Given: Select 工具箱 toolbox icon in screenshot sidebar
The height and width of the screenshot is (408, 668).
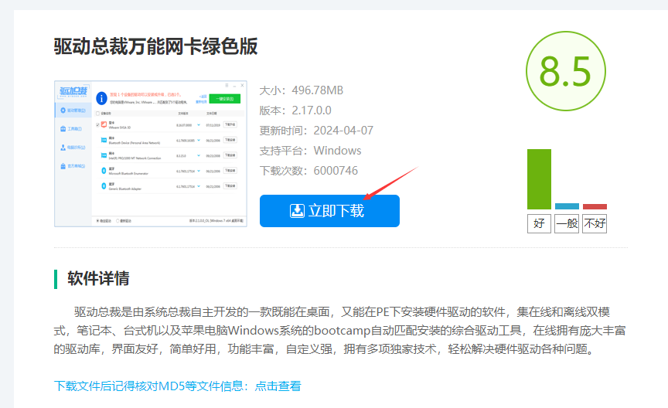Looking at the screenshot, I should click(x=62, y=129).
